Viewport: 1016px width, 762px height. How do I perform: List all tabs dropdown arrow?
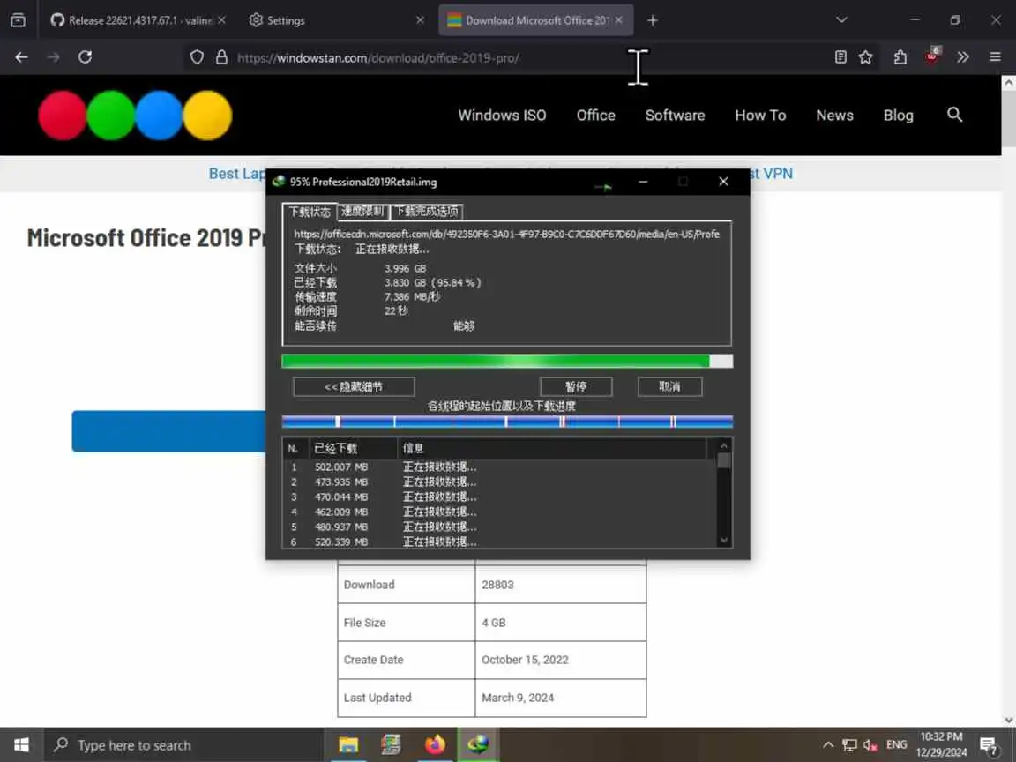click(x=841, y=20)
